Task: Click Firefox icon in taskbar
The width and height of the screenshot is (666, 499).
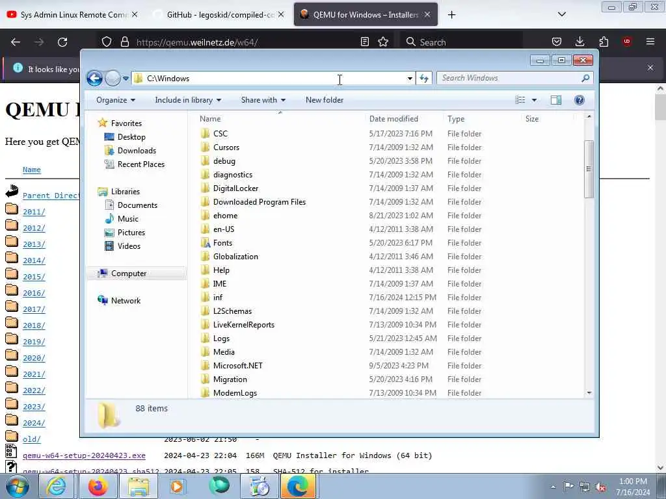Action: pos(98,486)
